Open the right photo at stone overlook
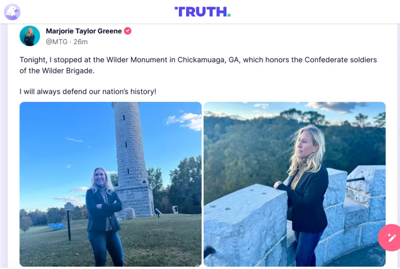This screenshot has width=400, height=269. tap(295, 184)
